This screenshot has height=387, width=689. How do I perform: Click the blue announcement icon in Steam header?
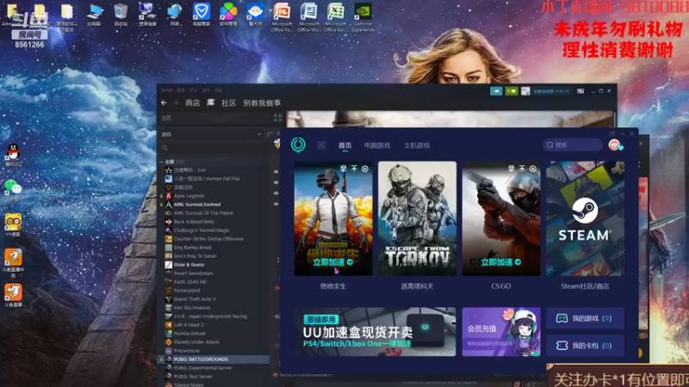tap(496, 91)
